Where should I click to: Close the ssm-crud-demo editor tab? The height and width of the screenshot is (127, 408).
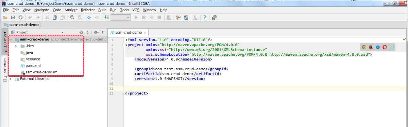point(145,33)
